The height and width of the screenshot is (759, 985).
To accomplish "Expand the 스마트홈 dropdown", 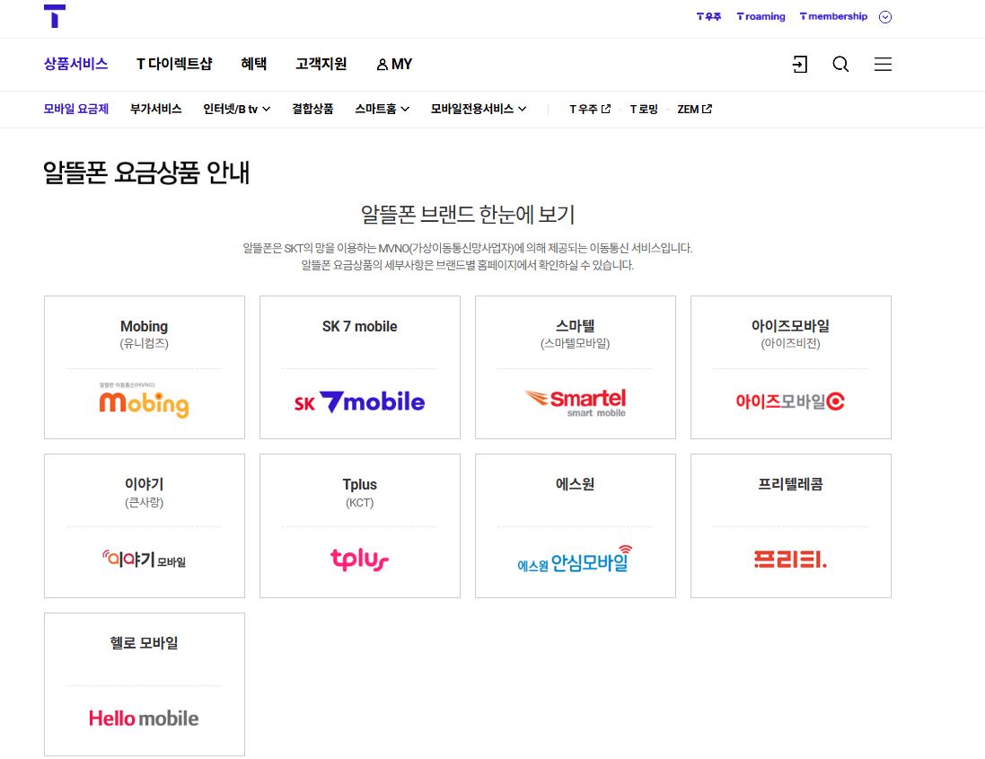I will 382,110.
